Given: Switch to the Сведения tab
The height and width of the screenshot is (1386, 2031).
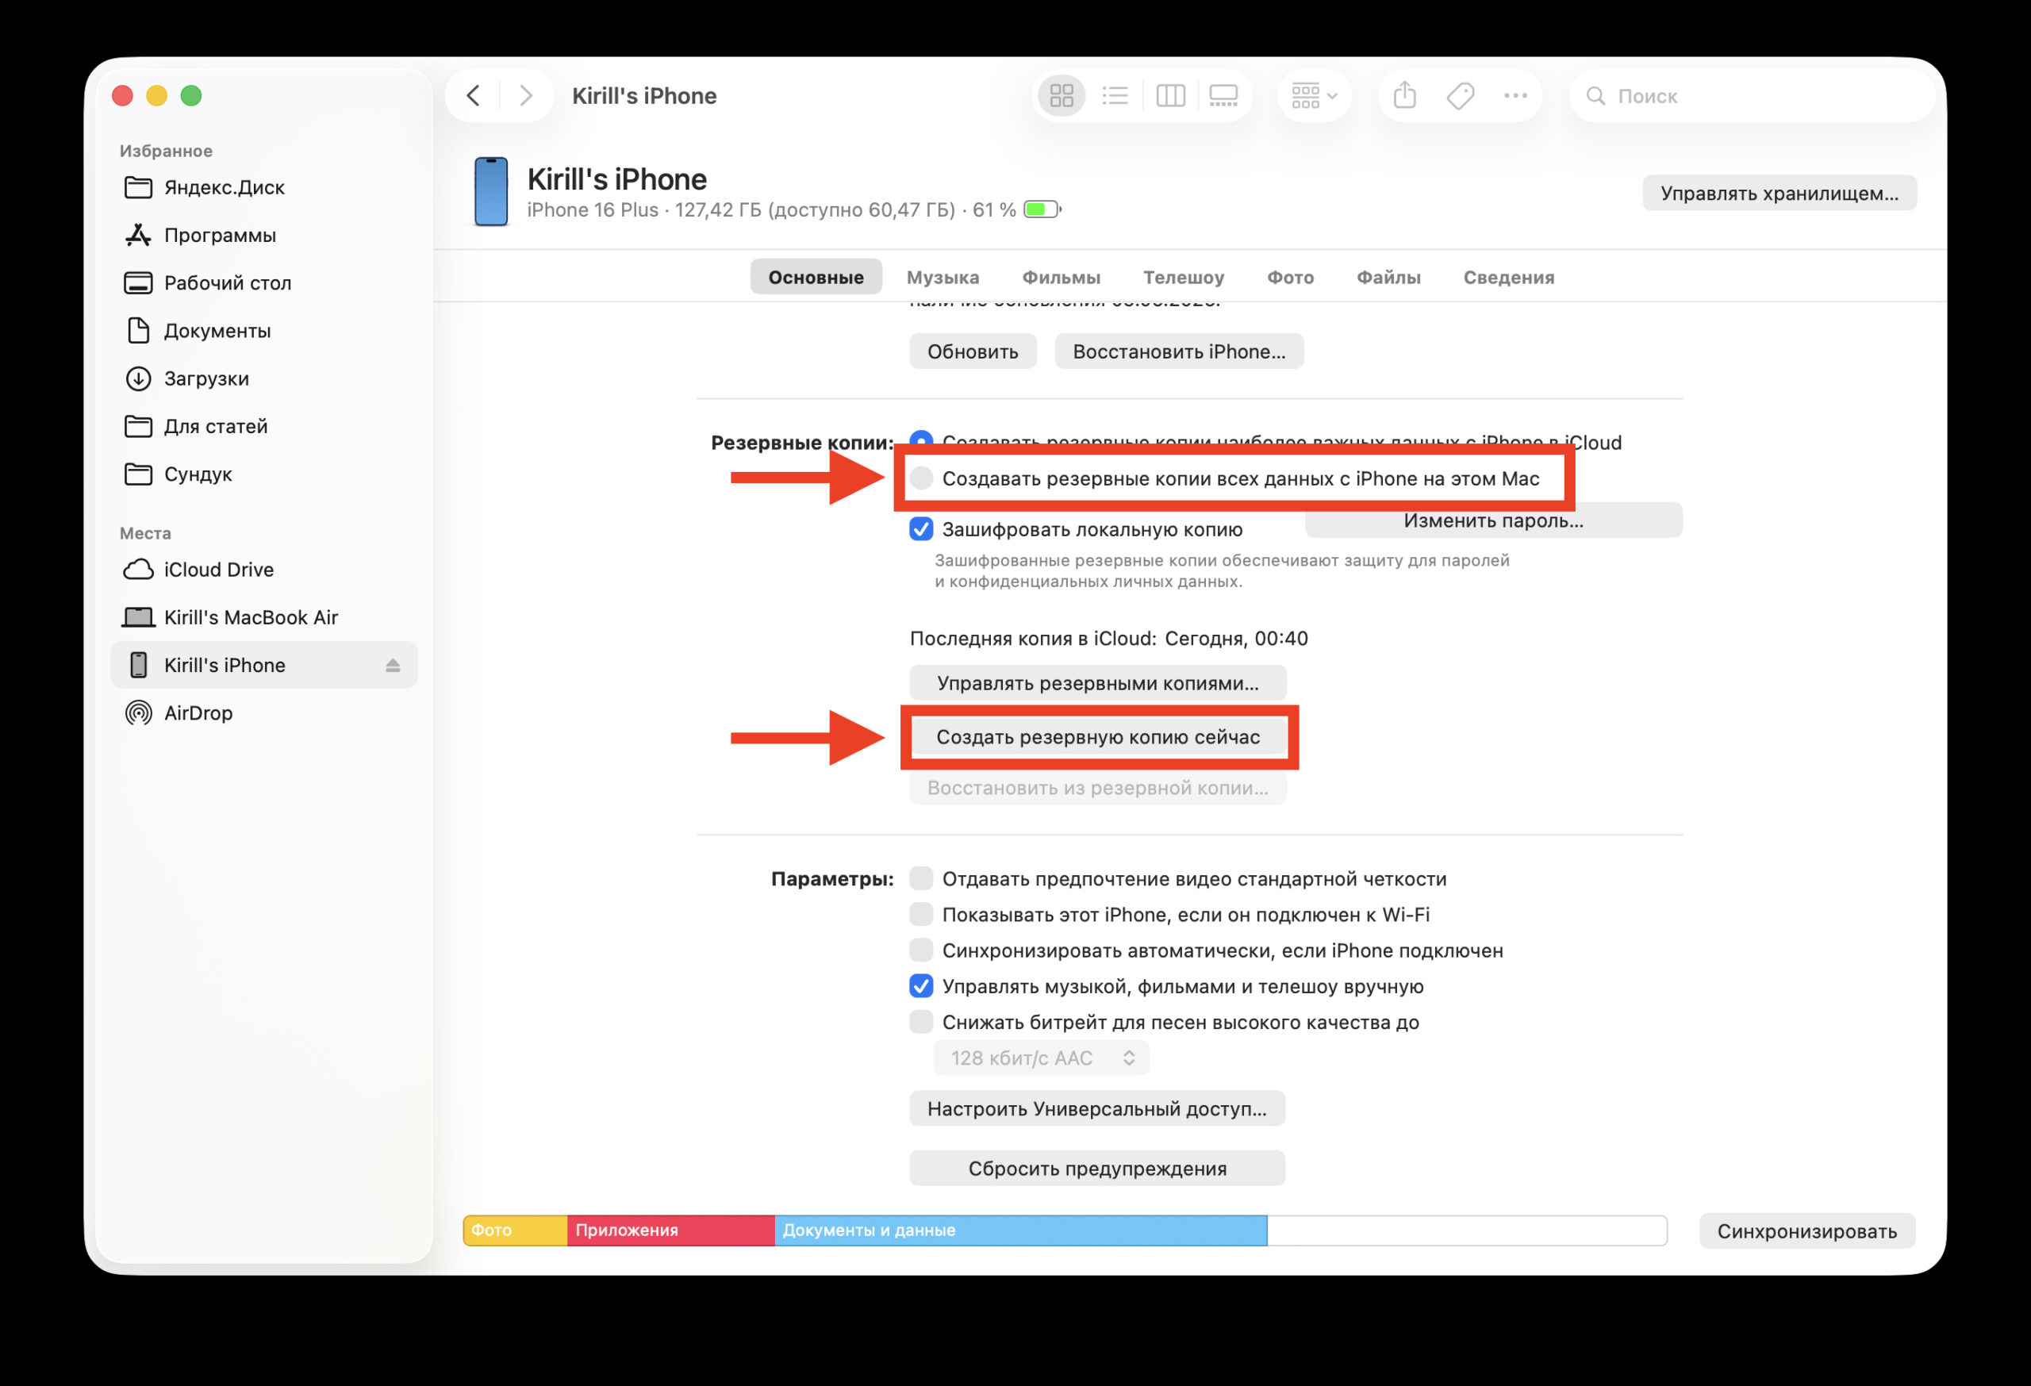Looking at the screenshot, I should [x=1508, y=277].
